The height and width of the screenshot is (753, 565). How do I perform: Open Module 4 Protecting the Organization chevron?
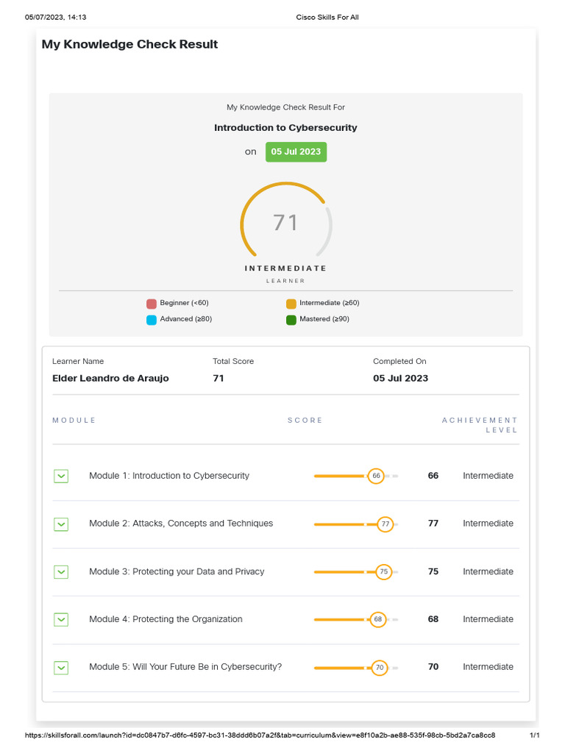[x=61, y=620]
